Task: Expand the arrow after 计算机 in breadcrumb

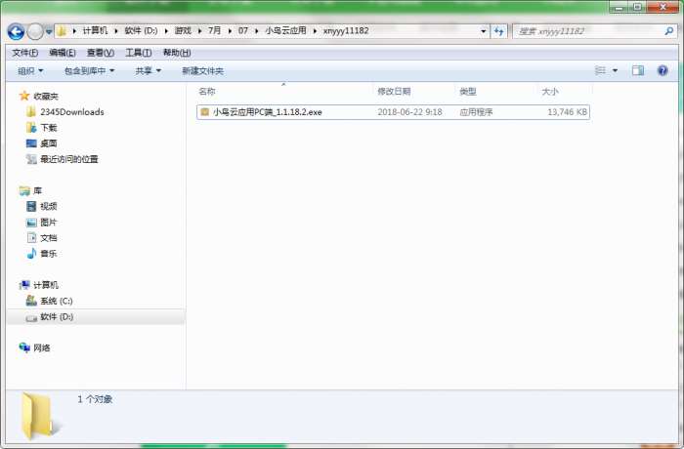Action: 116,31
